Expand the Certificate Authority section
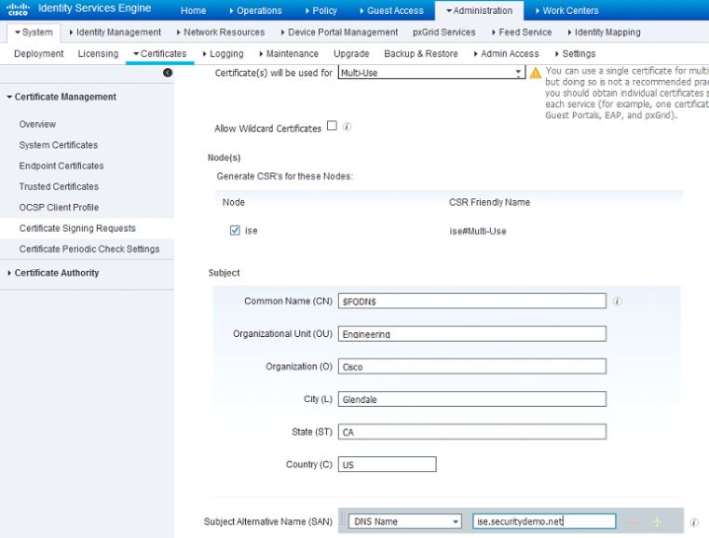Viewport: 709px width, 538px height. (53, 273)
